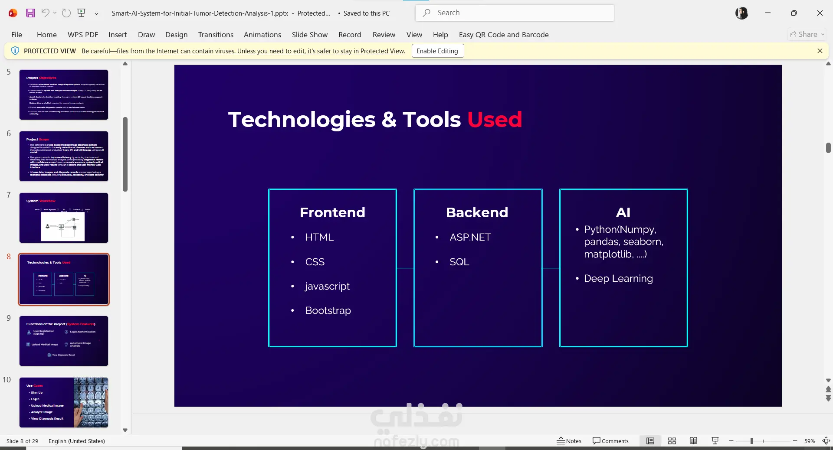Click the zoom out minus button
The image size is (833, 450).
point(731,441)
